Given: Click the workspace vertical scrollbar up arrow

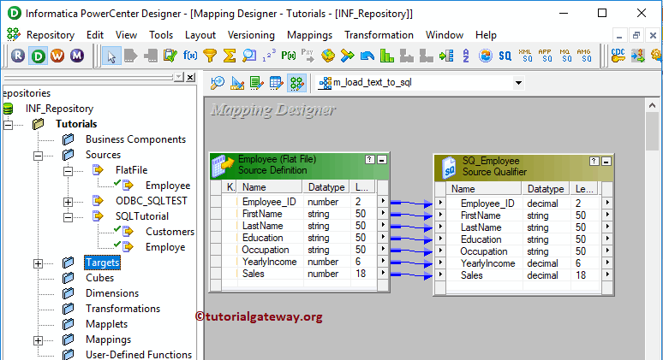Looking at the screenshot, I should [652, 105].
